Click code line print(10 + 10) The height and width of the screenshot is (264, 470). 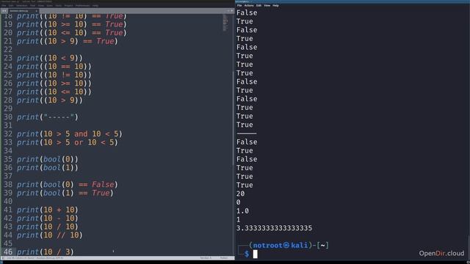click(47, 210)
